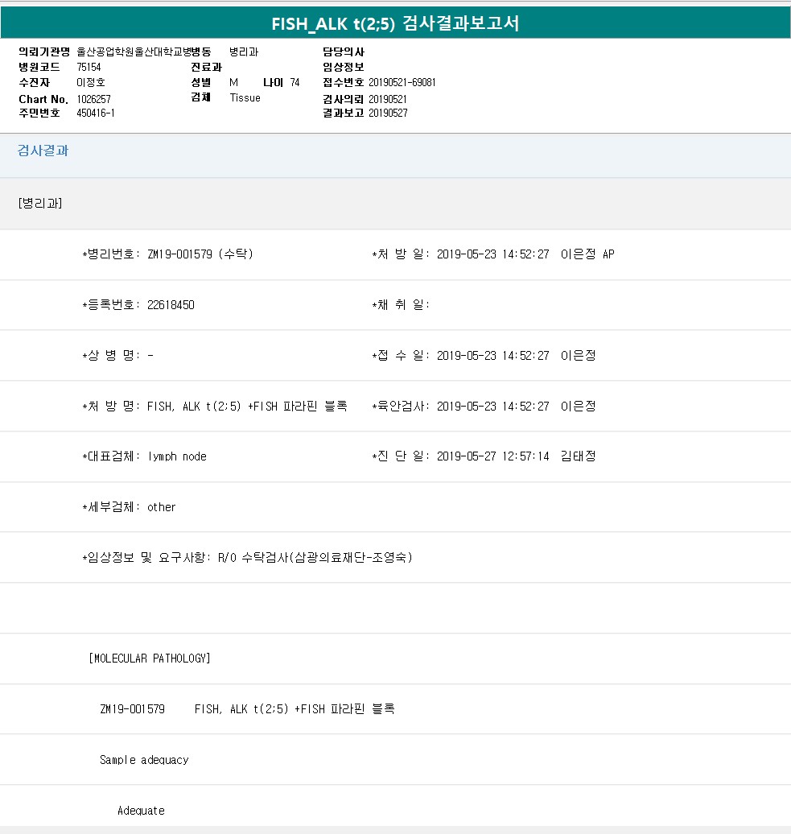Click the [MOLECULAR PATHOLOGY] heading
Screen dimensions: 791x834
point(150,659)
